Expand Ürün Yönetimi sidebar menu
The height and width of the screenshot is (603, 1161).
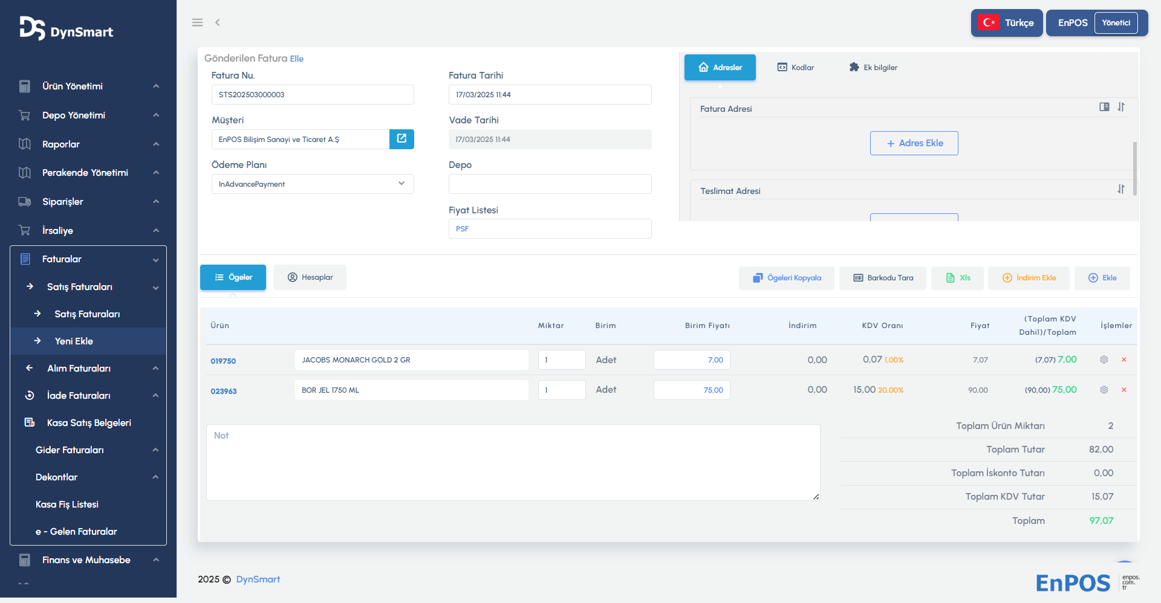tap(88, 86)
